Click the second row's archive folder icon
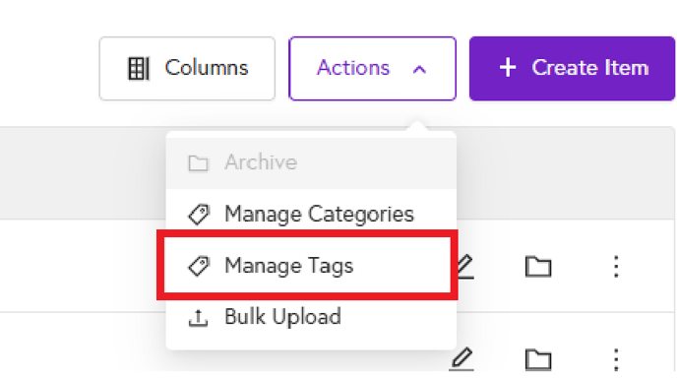Screen dimensions: 677x380 point(538,359)
